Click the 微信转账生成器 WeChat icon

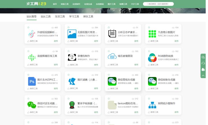coord(152,81)
